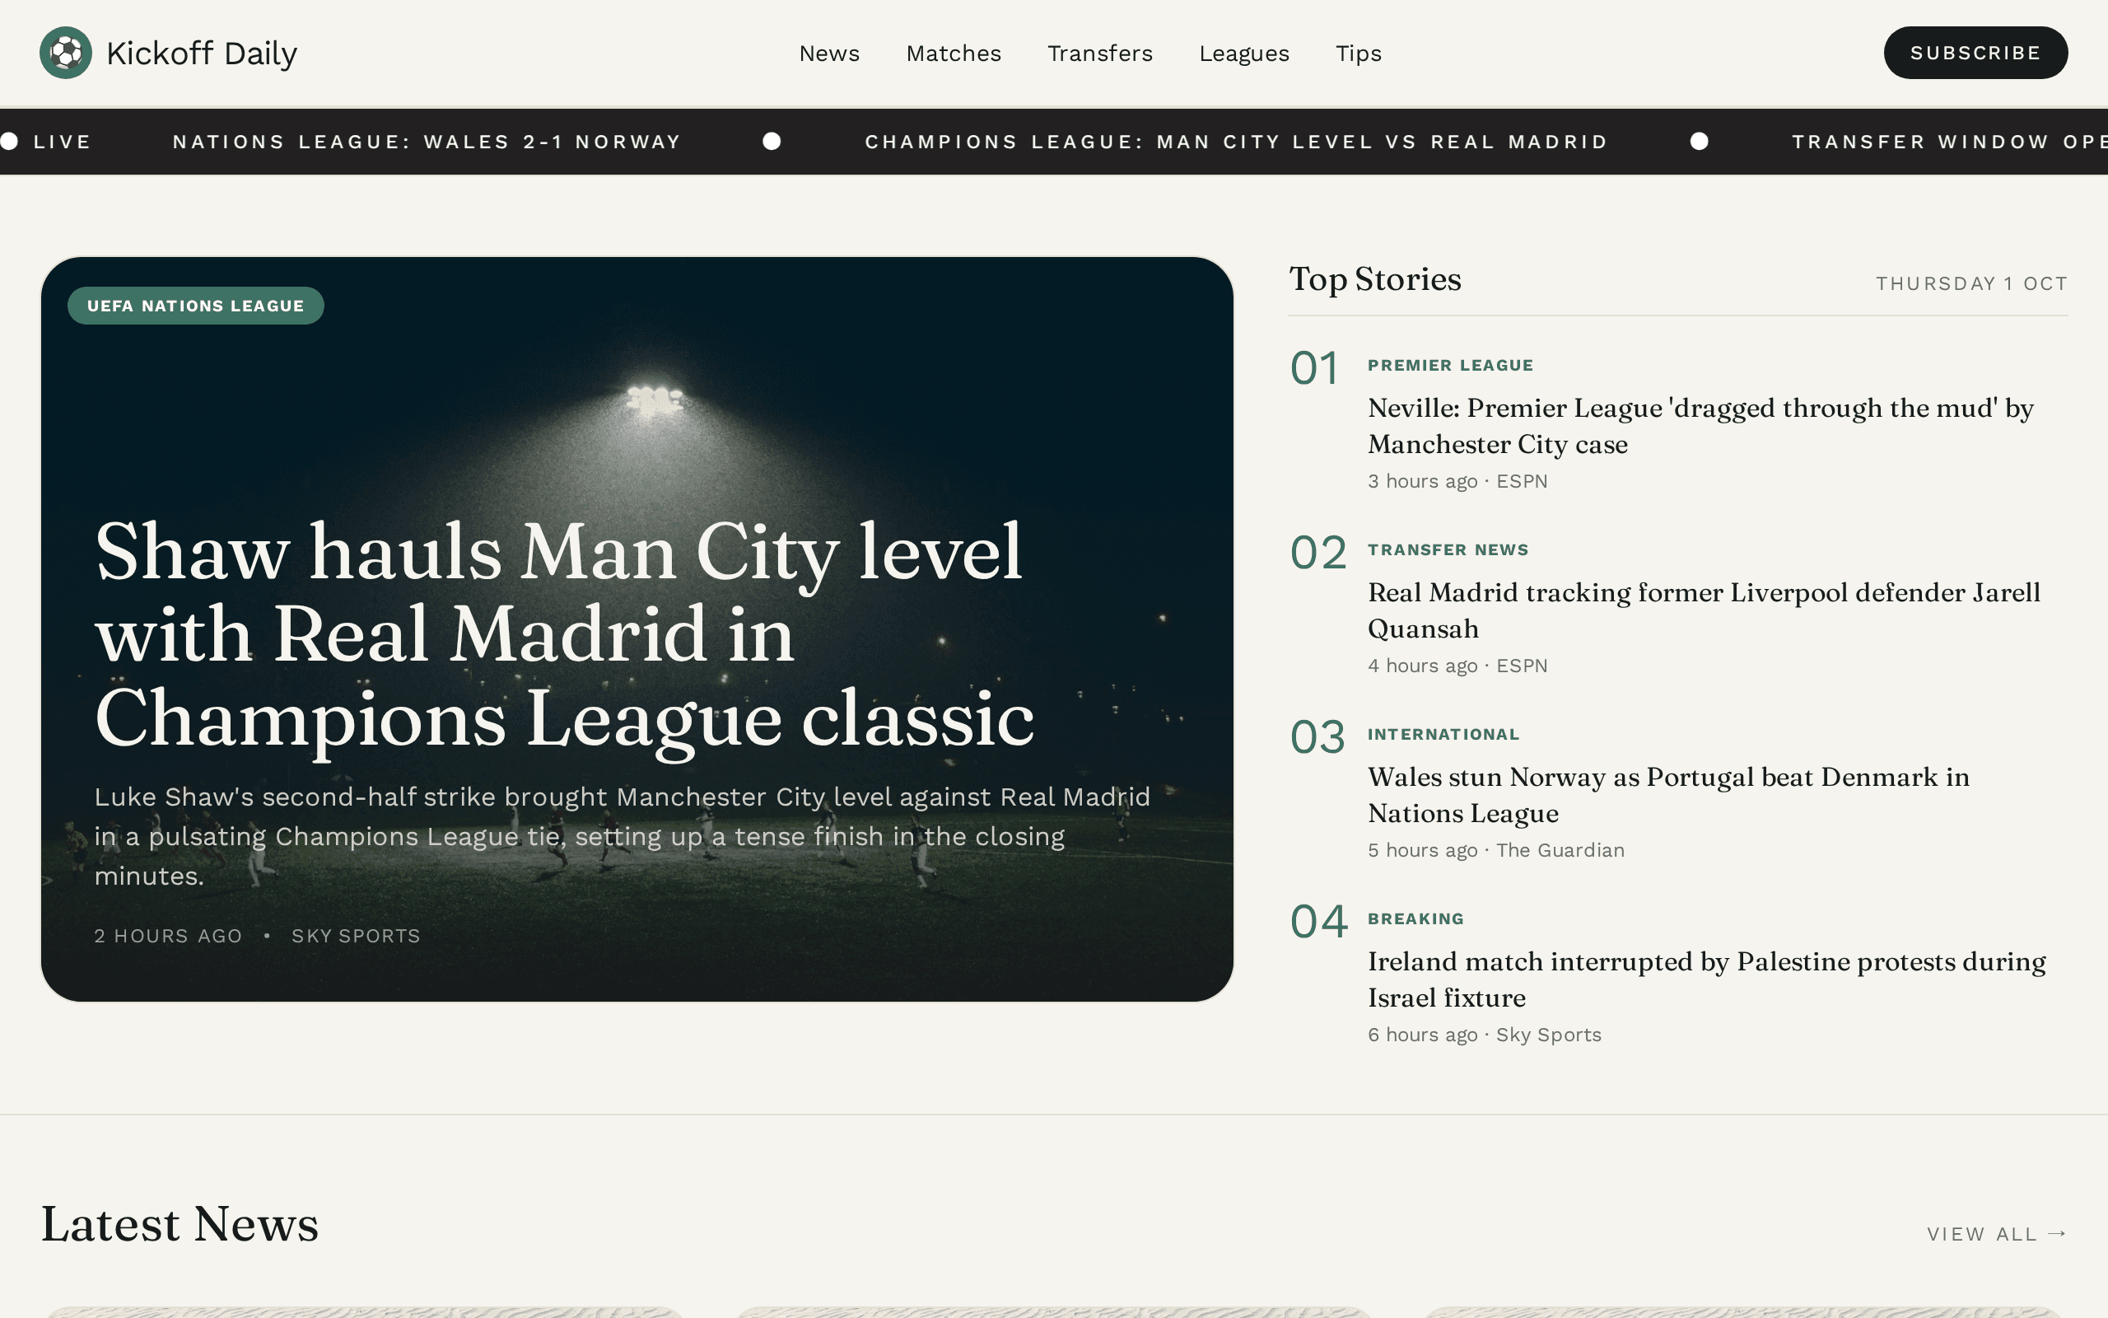Navigate to Leagues
The width and height of the screenshot is (2108, 1318).
(x=1244, y=54)
